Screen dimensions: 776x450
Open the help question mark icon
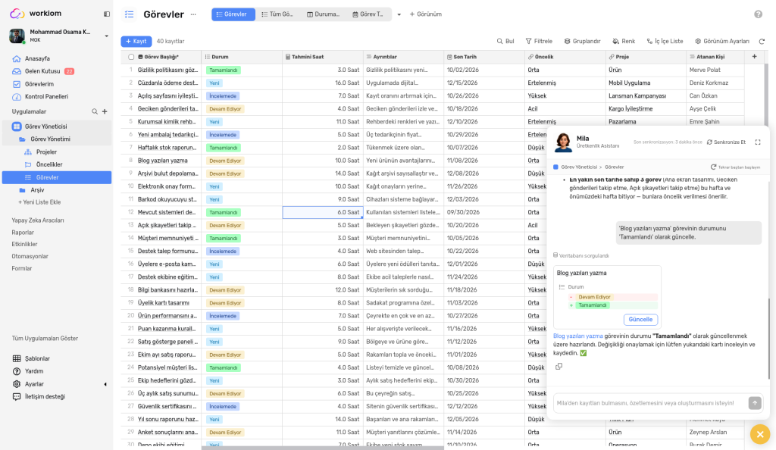point(758,14)
